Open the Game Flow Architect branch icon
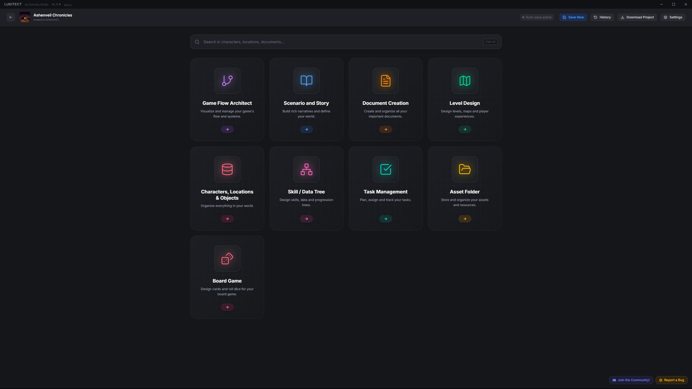692x389 pixels. [227, 81]
